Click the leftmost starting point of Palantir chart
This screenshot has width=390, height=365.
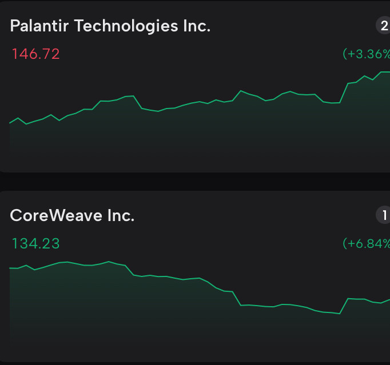pos(10,123)
